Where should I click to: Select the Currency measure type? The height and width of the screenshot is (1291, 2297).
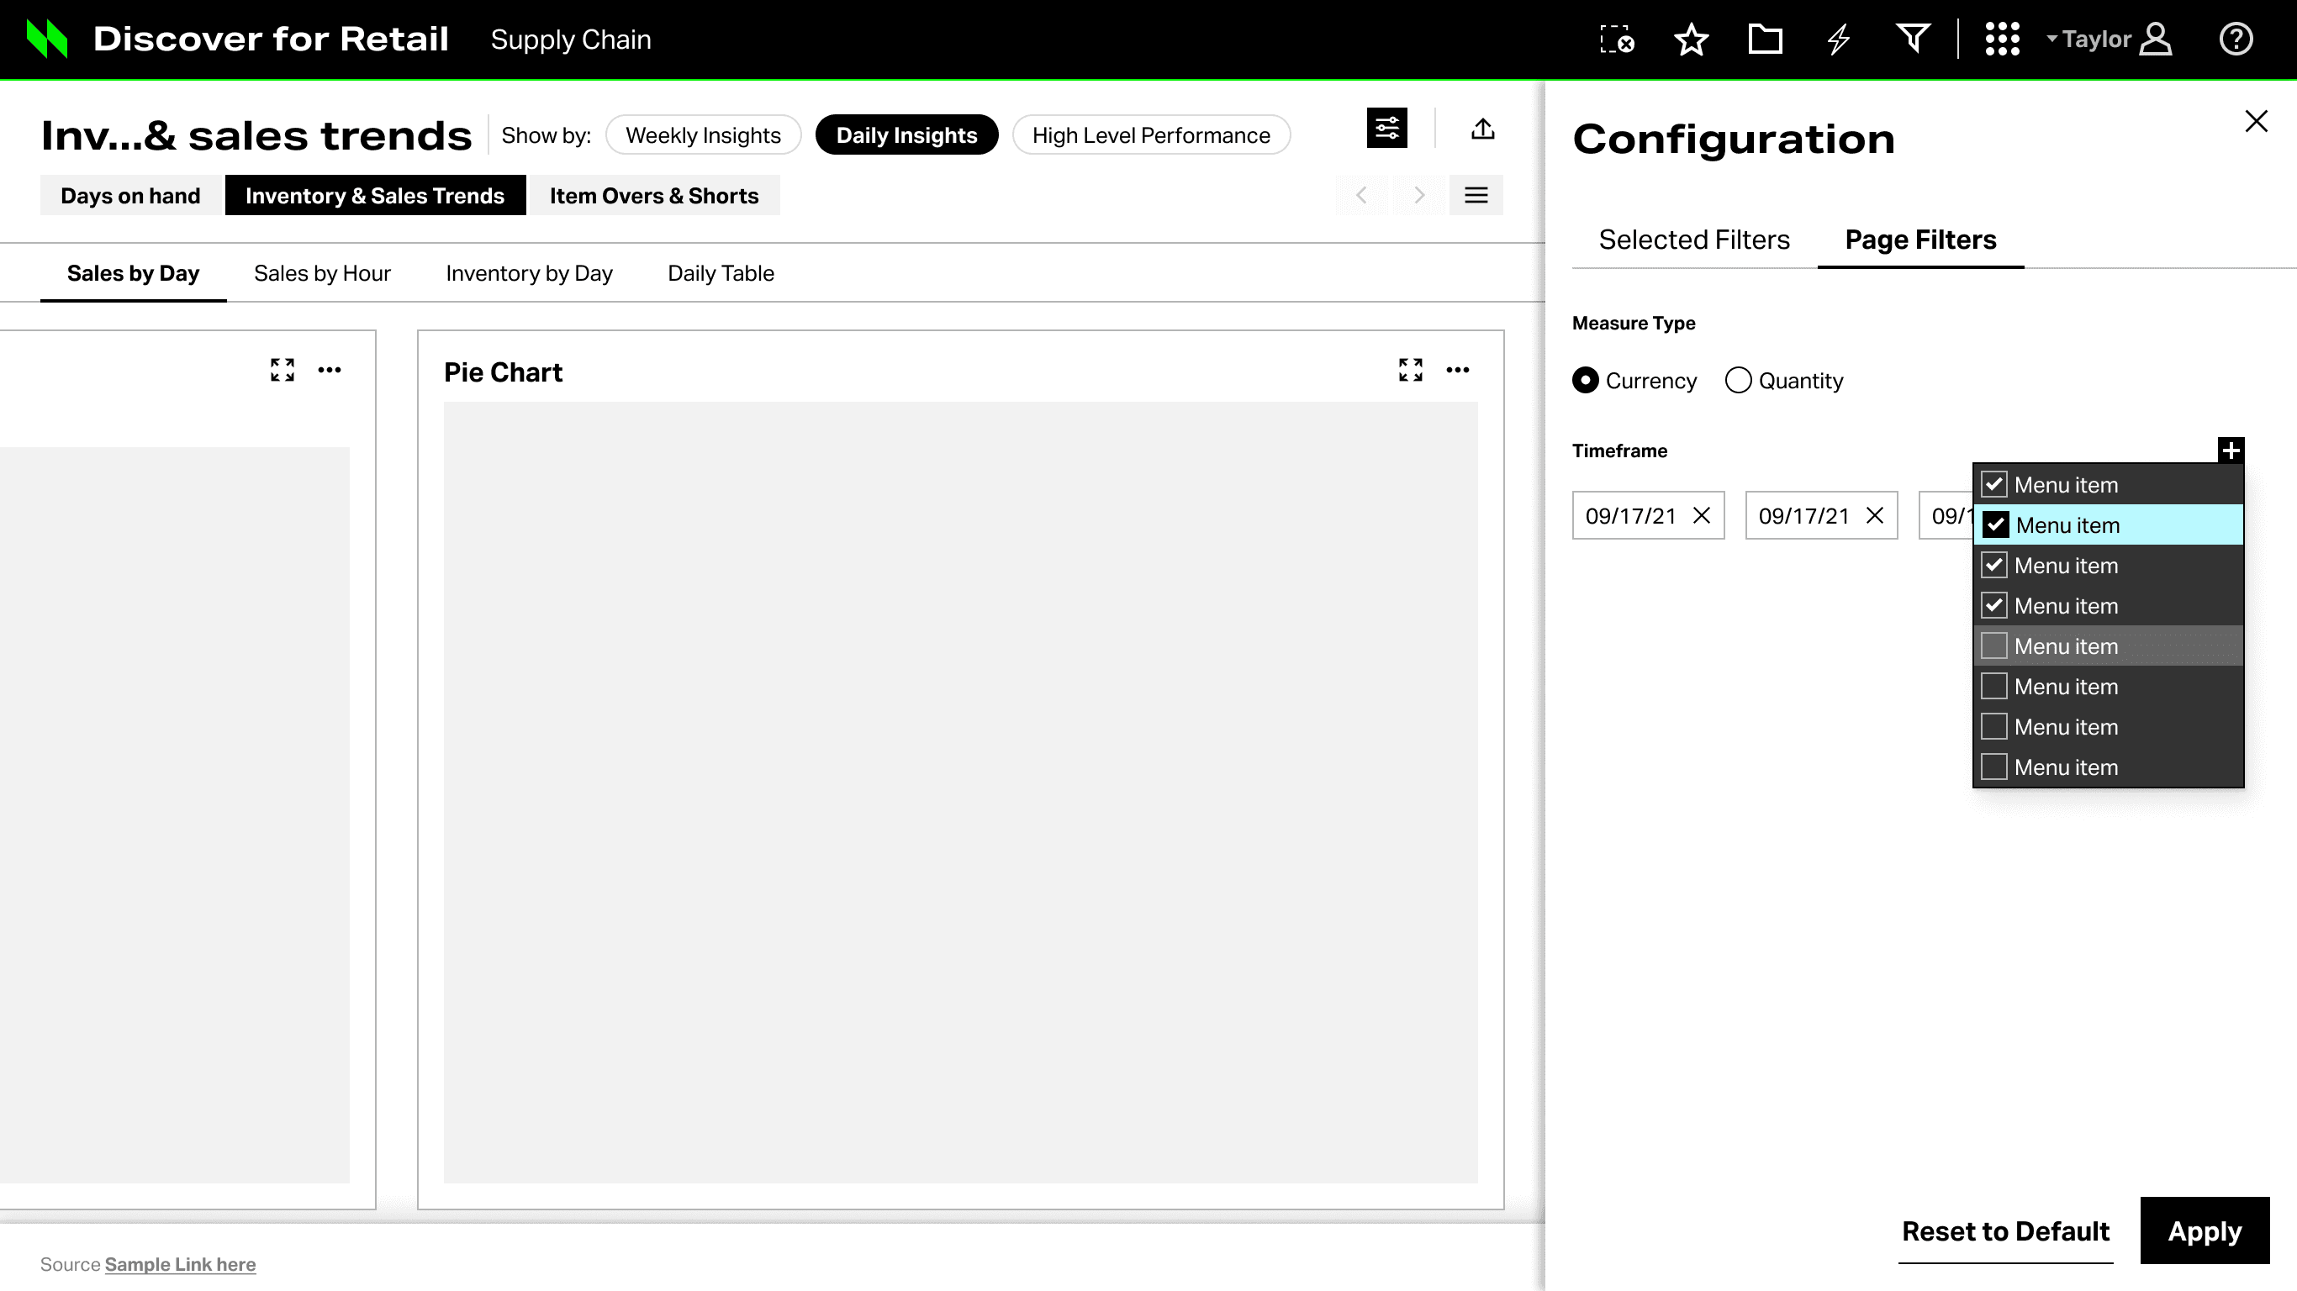(1586, 381)
